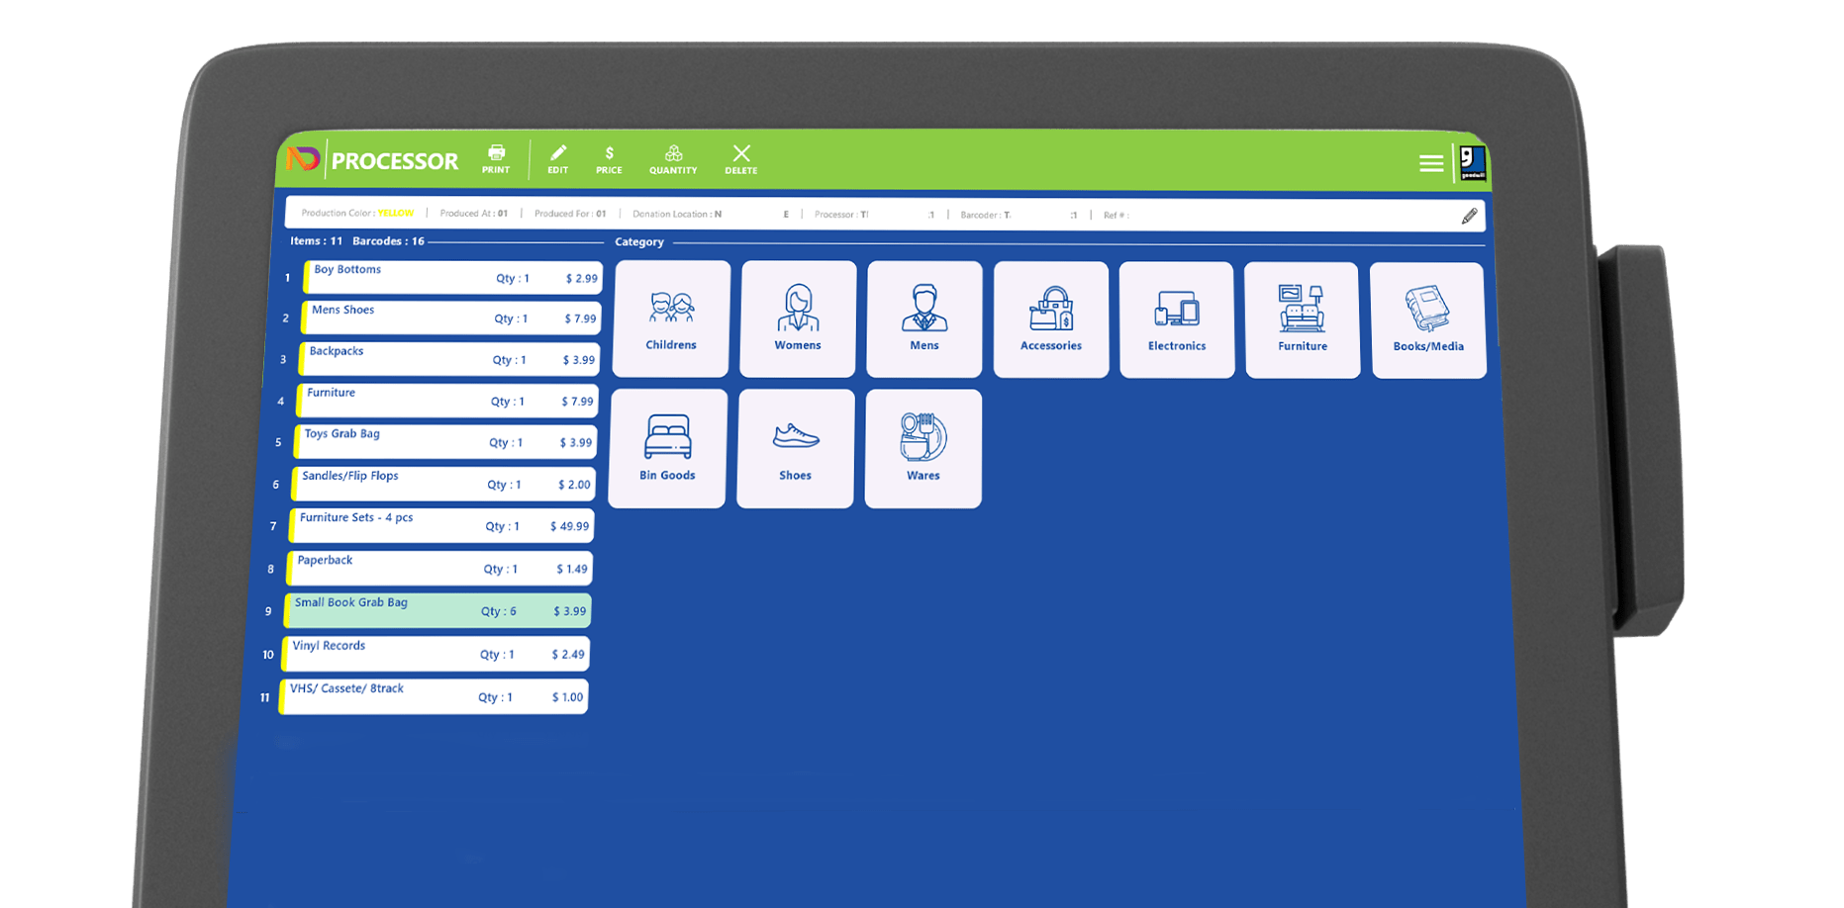The height and width of the screenshot is (908, 1844).
Task: Select the Furniture Sets - 4 pcs row
Action: click(441, 525)
